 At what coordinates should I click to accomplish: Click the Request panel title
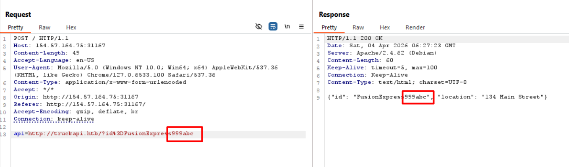(18, 14)
